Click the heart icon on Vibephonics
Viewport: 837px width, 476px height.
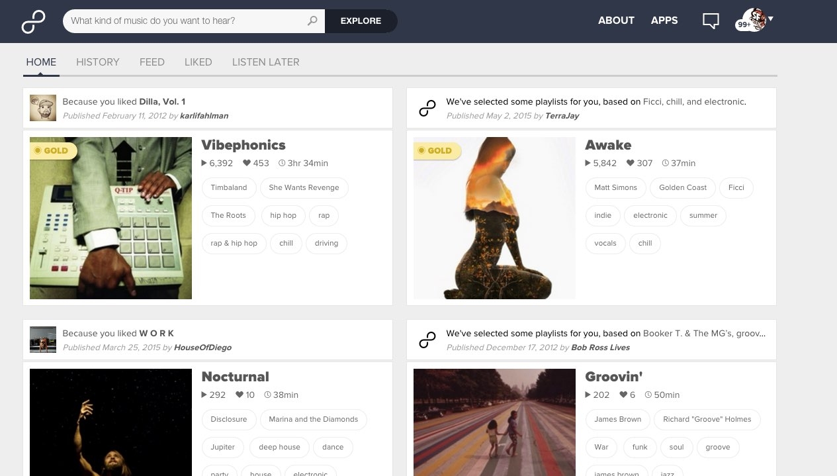[247, 164]
